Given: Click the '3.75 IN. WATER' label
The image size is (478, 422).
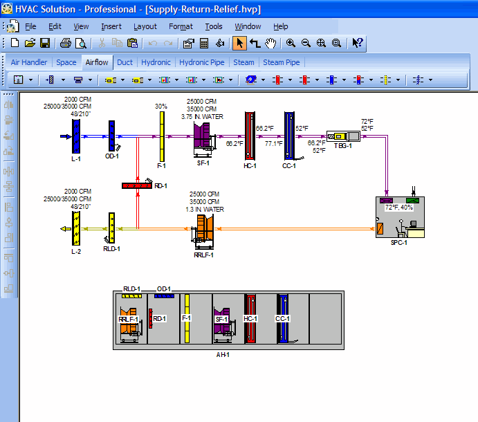Looking at the screenshot, I should click(x=202, y=116).
